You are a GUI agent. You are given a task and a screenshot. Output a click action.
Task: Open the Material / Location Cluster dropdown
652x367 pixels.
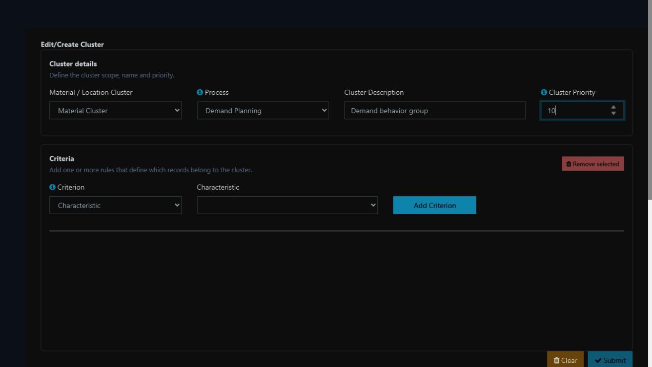(x=115, y=110)
